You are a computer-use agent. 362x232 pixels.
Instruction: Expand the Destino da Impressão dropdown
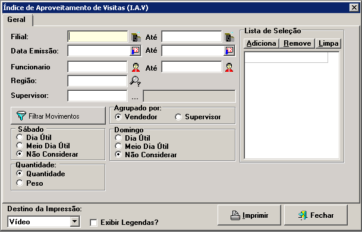click(x=74, y=222)
